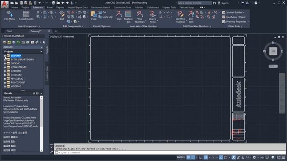Launch the Circuit Builder
The image size is (287, 161).
(x=26, y=16)
